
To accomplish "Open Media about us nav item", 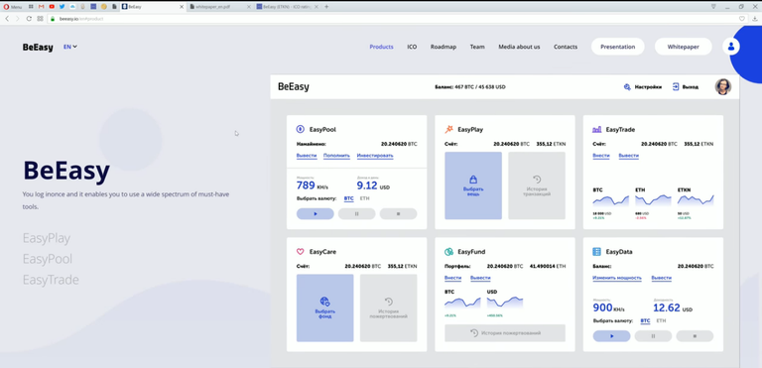I will click(x=519, y=47).
